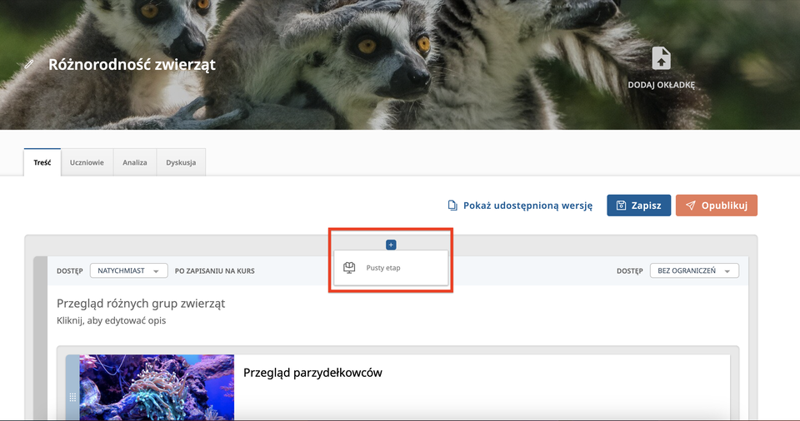Open the coral reef lesson thumbnail

tap(157, 387)
